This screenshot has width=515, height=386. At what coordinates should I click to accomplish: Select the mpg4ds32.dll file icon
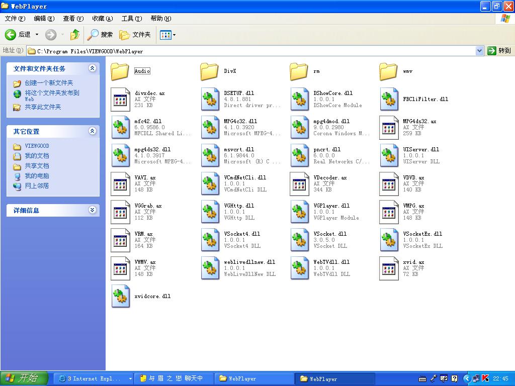pos(120,156)
